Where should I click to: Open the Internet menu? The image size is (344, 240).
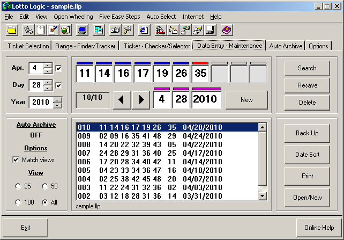point(193,17)
